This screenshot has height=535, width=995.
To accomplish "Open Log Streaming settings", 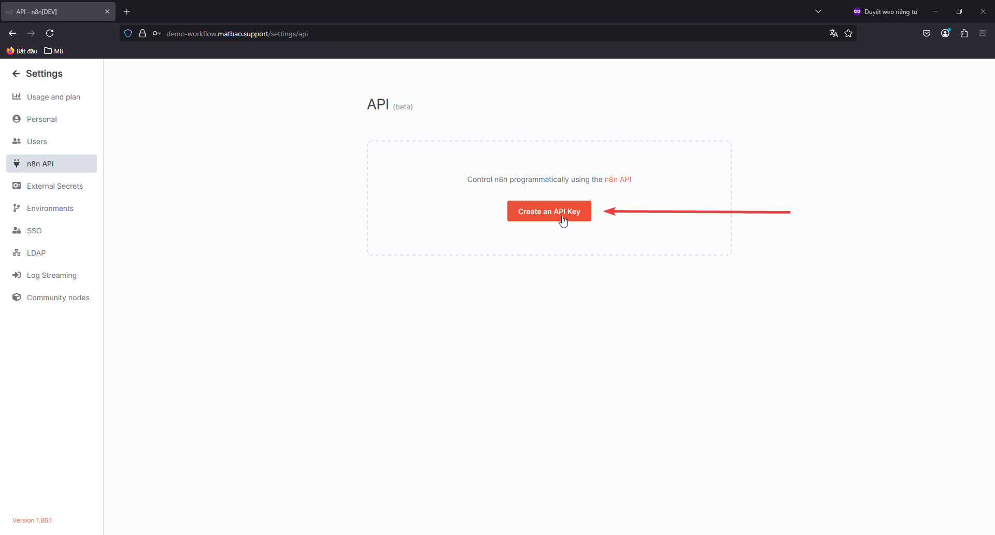I will pos(51,275).
